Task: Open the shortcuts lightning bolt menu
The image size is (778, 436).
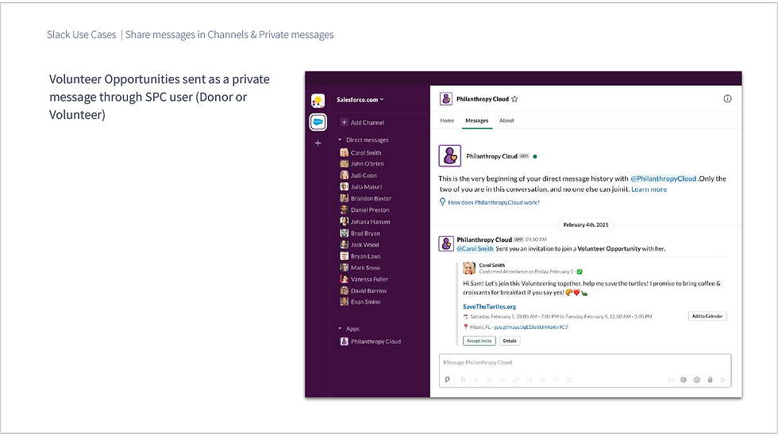Action: click(x=447, y=380)
